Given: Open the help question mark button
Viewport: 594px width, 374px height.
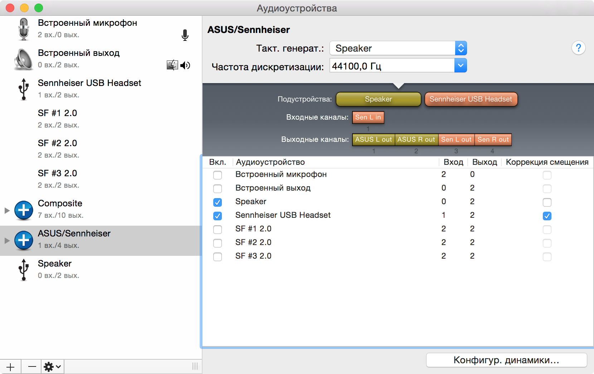Looking at the screenshot, I should click(578, 48).
